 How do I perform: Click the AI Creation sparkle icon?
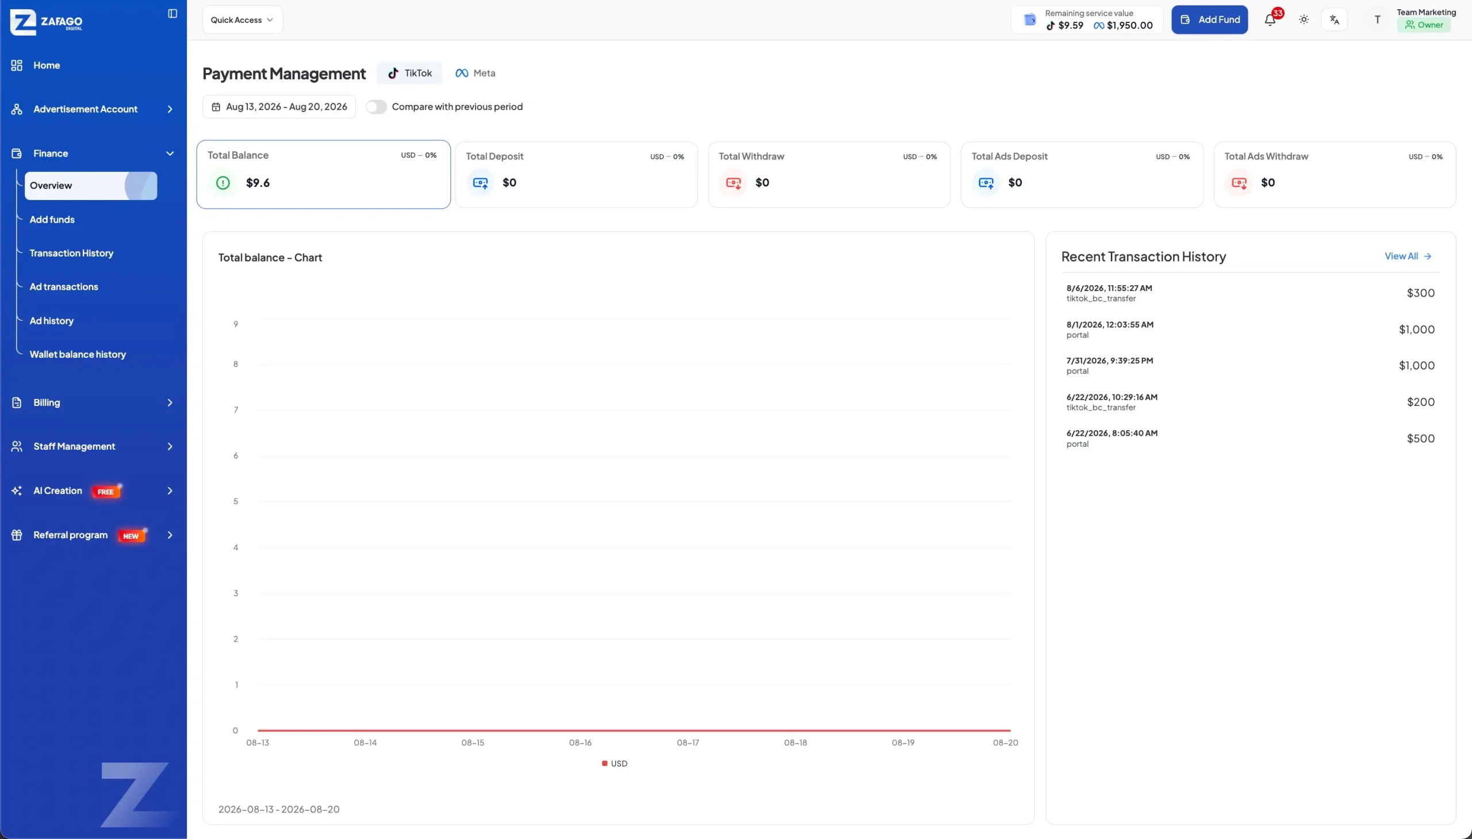(17, 491)
